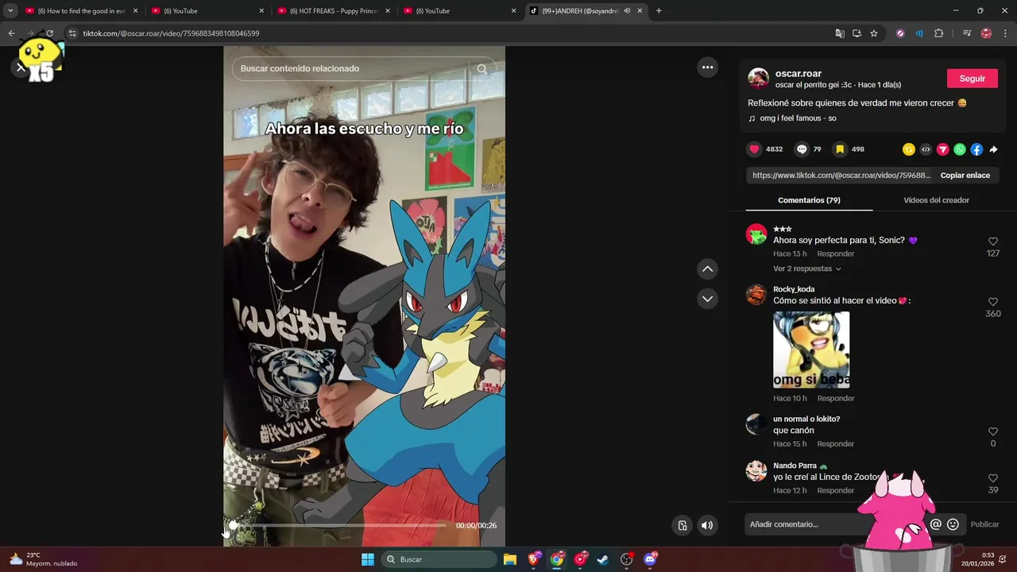Image resolution: width=1017 pixels, height=572 pixels.
Task: Install app icon in address bar
Action: [x=857, y=33]
